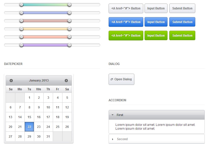
Task: Click right handle of purple slider
Action: [x=69, y=45]
